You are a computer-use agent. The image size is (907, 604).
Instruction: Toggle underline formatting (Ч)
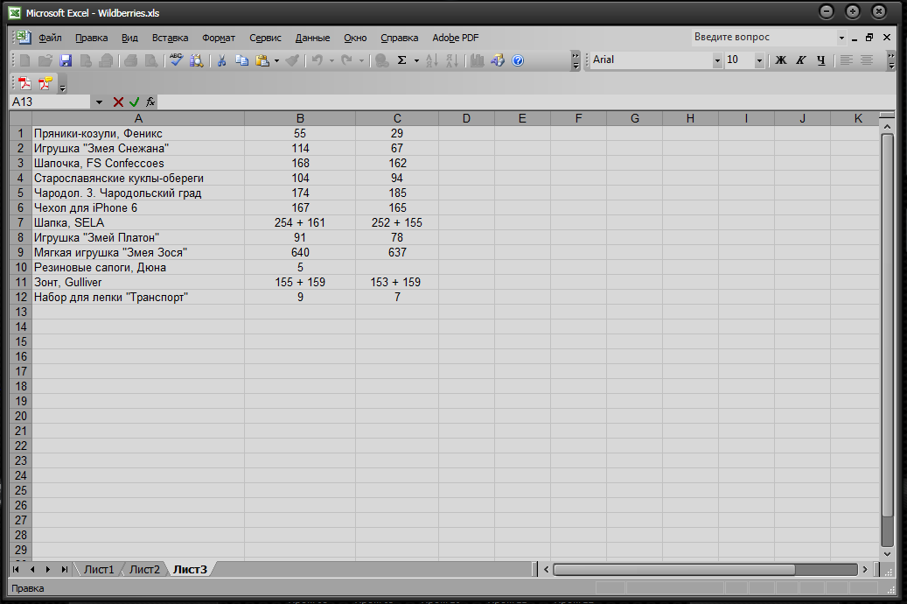820,60
